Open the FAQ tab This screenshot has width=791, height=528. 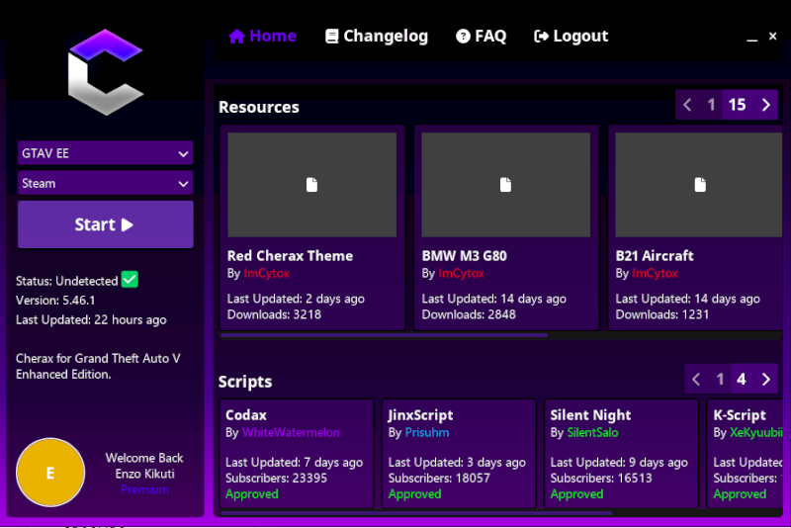481,37
